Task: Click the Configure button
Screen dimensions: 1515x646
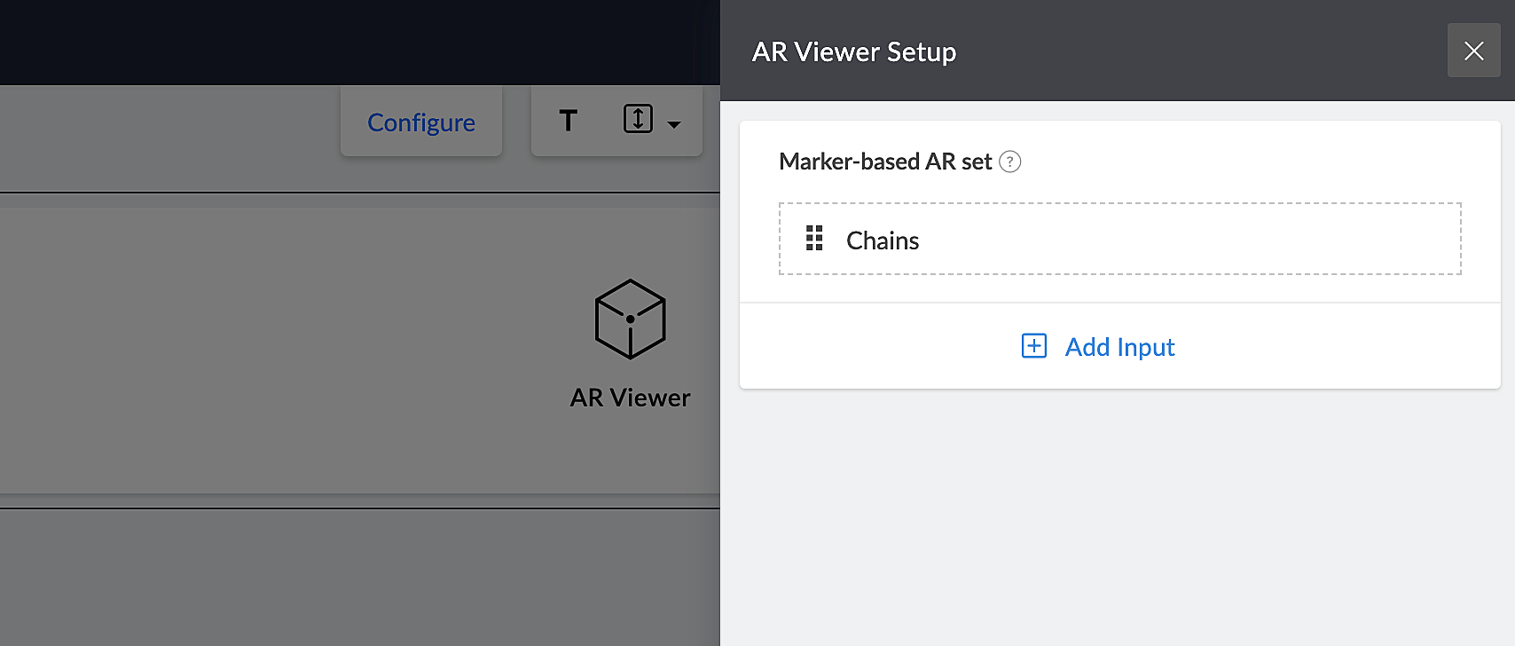Action: pos(421,122)
